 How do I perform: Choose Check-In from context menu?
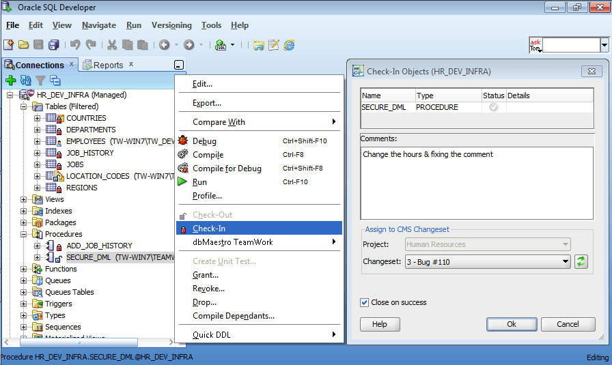(x=259, y=228)
